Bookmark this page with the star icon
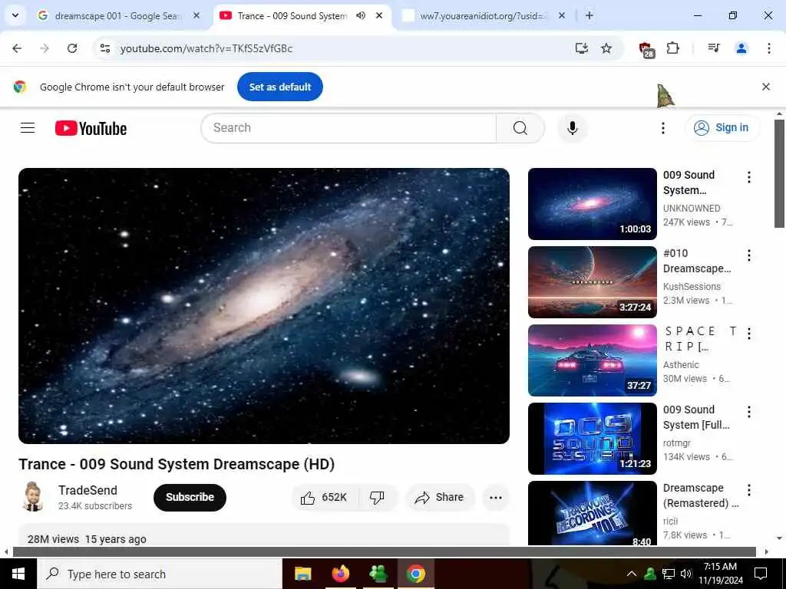786x589 pixels. (x=606, y=48)
